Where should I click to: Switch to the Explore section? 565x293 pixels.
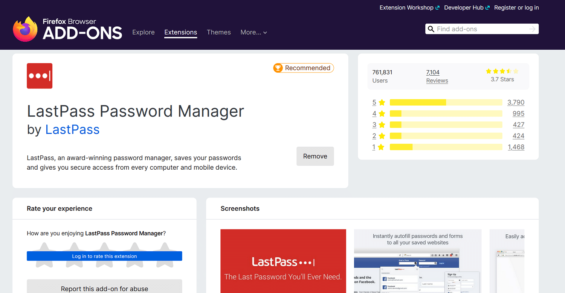point(143,32)
